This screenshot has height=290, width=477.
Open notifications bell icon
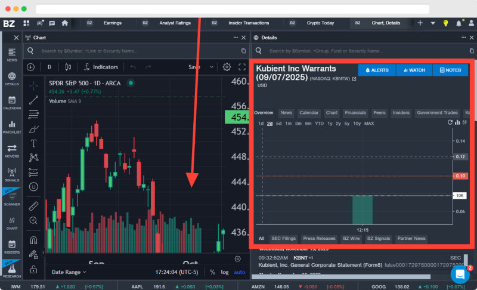(x=459, y=23)
